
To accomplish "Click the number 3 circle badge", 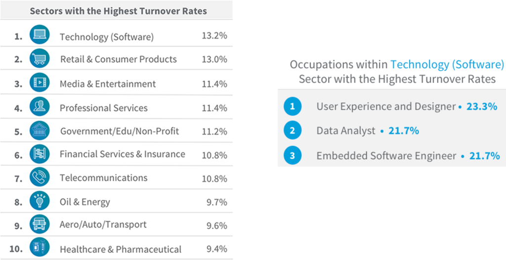I will 293,156.
